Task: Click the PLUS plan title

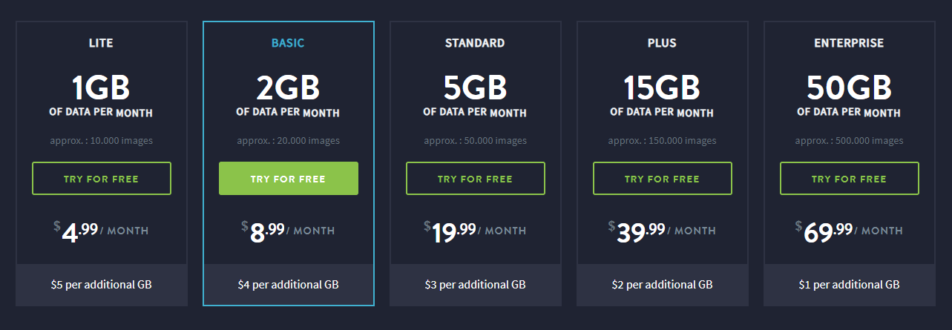Action: click(x=663, y=43)
